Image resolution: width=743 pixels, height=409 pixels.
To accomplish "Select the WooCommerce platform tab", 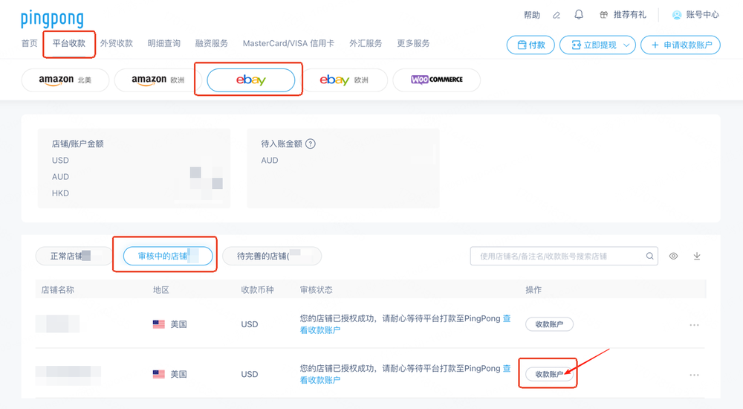I will coord(436,80).
